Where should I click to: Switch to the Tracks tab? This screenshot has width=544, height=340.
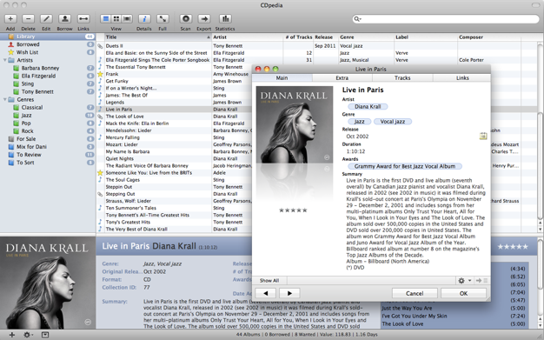[x=402, y=78]
